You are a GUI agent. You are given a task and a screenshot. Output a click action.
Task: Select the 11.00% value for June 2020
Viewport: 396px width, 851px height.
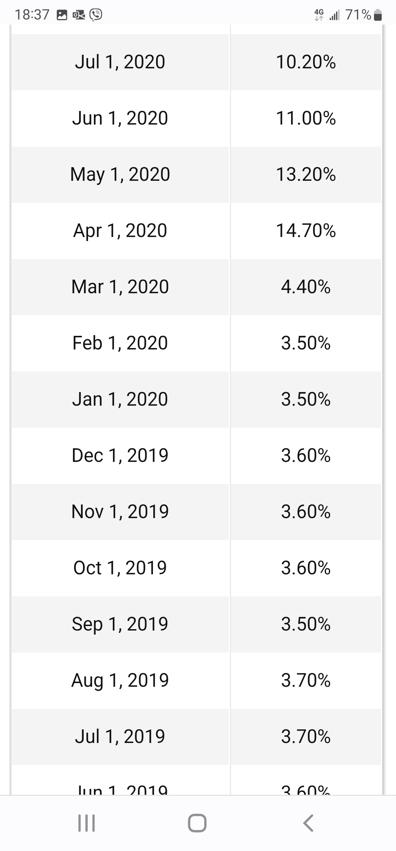click(306, 118)
